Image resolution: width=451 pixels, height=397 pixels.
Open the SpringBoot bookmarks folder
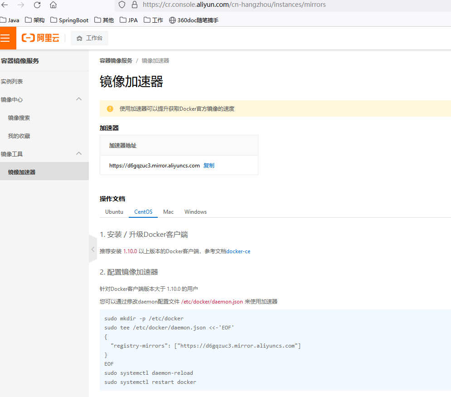coord(69,20)
